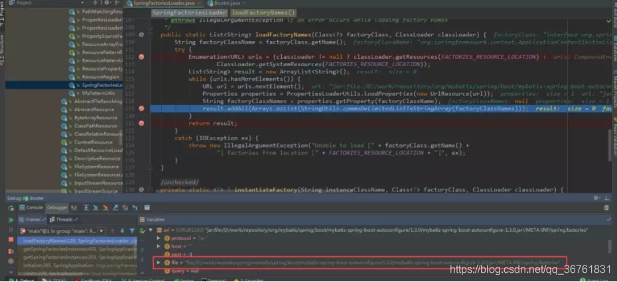Viewport: 617px width, 282px height.
Task: Expand host variable node
Action: pos(158,246)
